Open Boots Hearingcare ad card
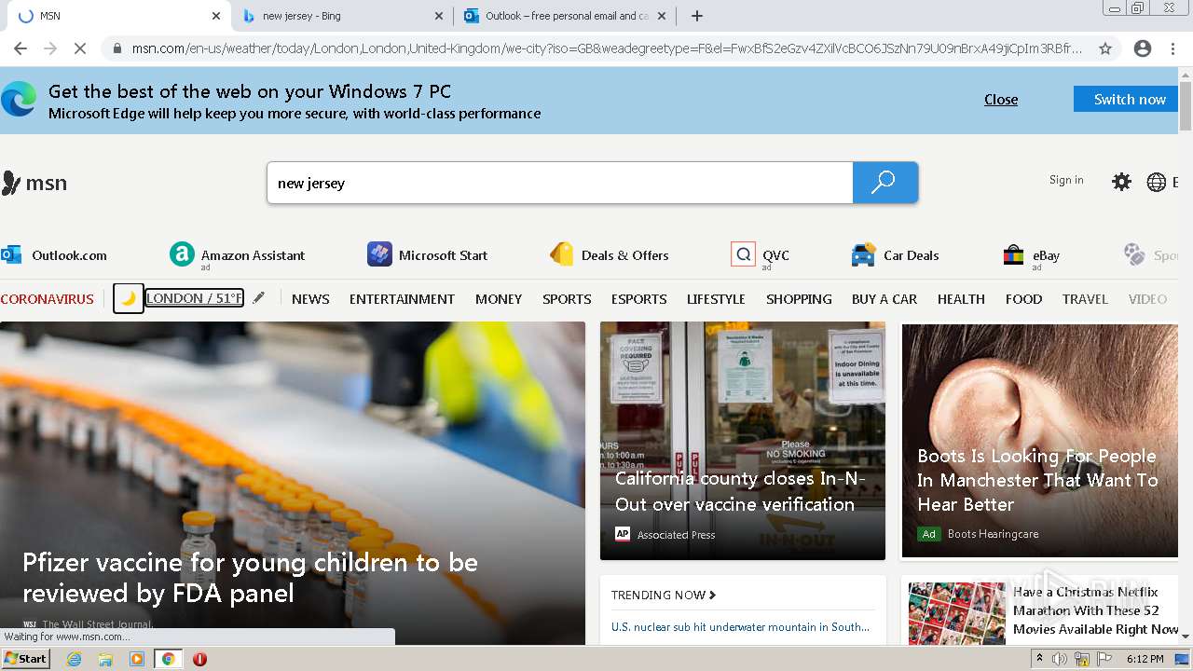Viewport: 1193px width, 671px height. (x=1039, y=441)
